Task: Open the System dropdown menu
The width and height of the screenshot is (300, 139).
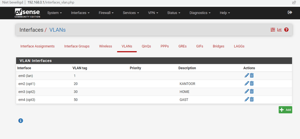Action: (x=54, y=13)
